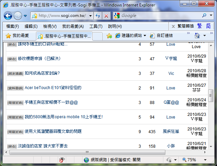The image size is (217, 166).
Task: Click the browser Back arrow button
Action: (x=8, y=16)
